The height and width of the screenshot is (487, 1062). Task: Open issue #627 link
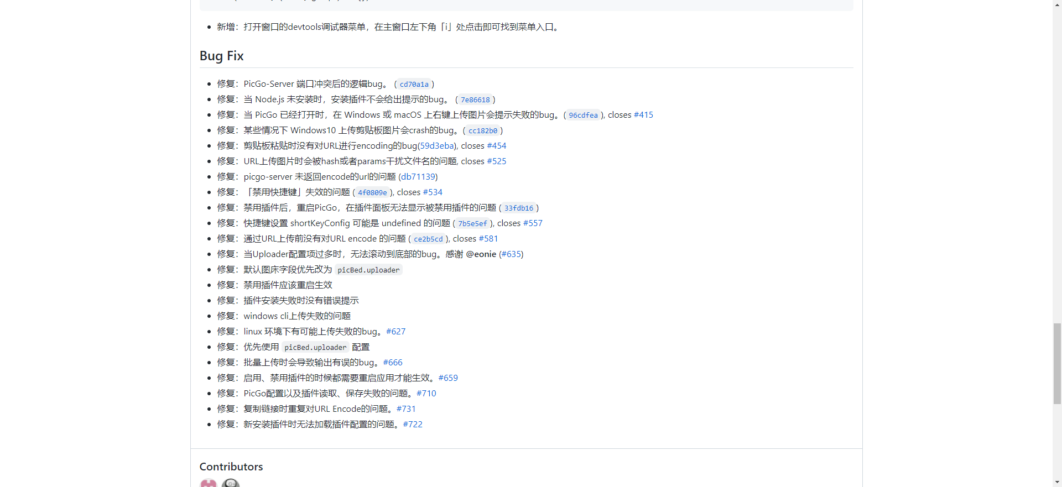coord(396,332)
